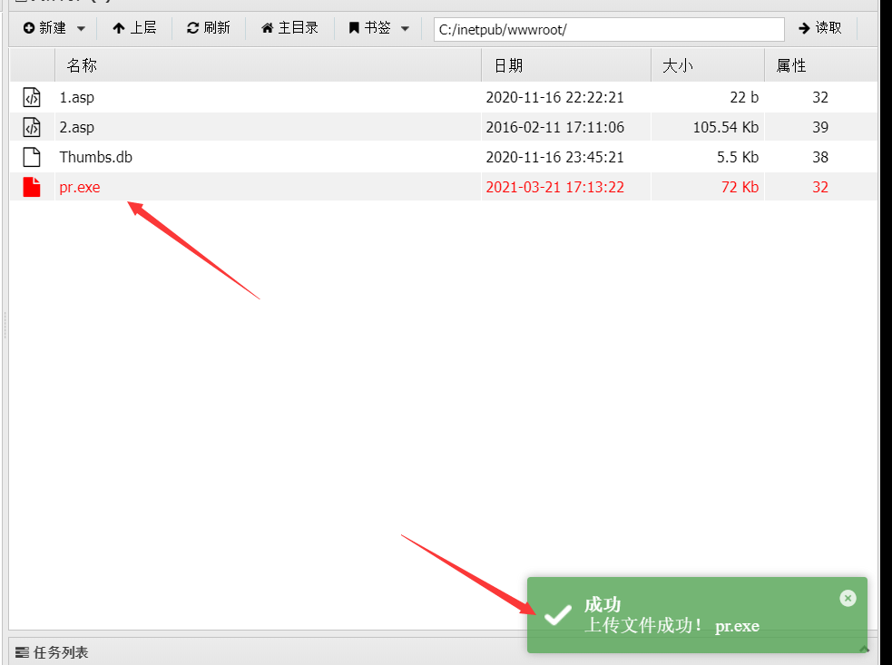Go to 主目录 home directory

click(x=289, y=28)
